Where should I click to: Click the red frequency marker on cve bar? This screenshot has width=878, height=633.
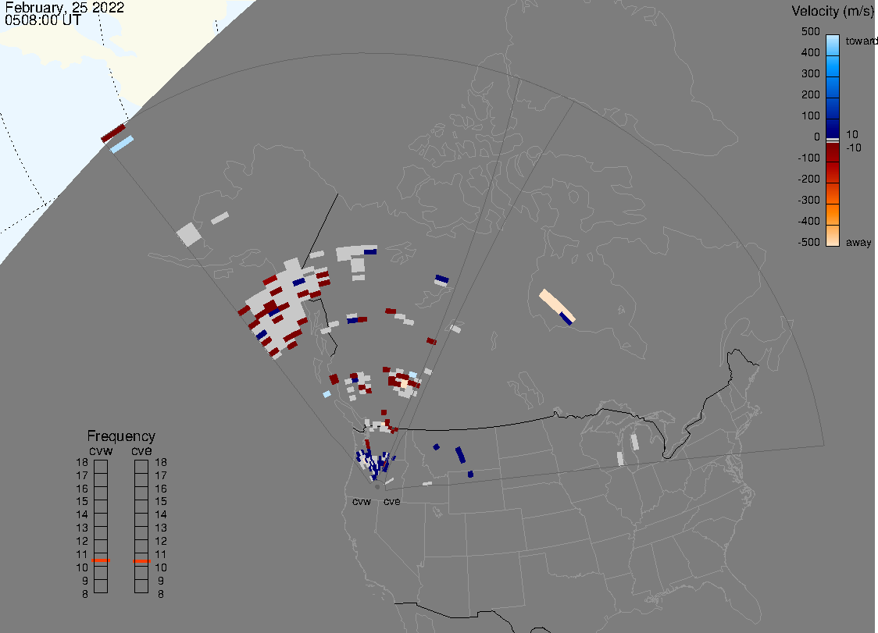[141, 560]
